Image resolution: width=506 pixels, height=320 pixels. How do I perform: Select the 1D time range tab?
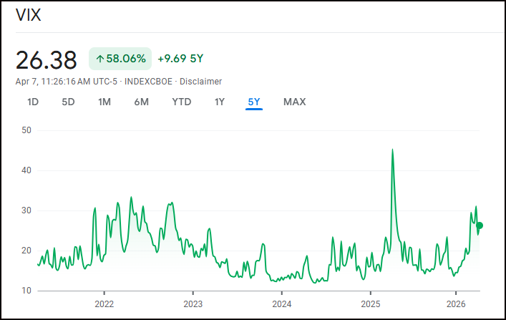click(33, 102)
